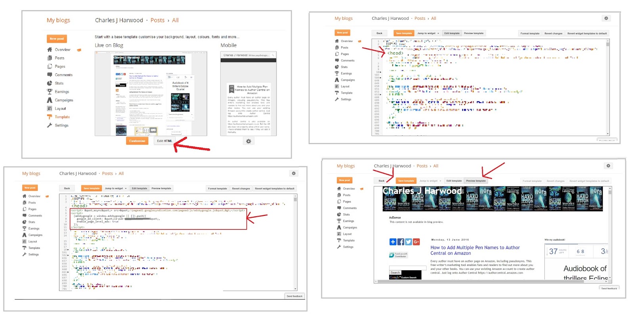Click the Stats icon in the <head> arrow panel sidebar

click(x=337, y=67)
